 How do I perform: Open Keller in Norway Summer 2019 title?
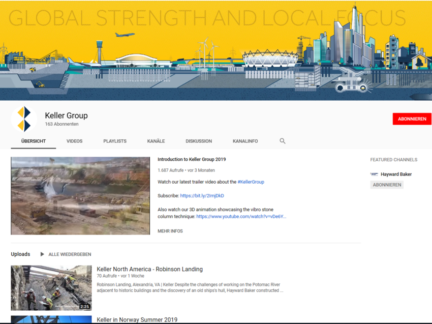pos(137,320)
